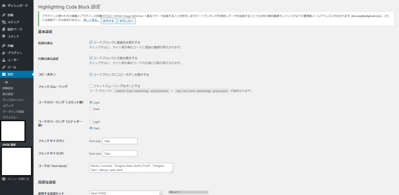Select Dark for editor-side code coloring

tap(91, 128)
